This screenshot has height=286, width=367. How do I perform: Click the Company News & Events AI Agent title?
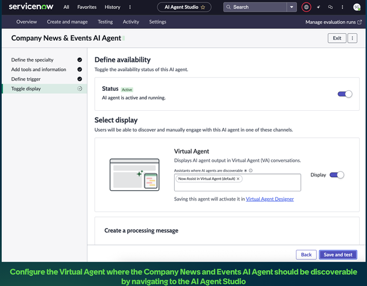66,38
